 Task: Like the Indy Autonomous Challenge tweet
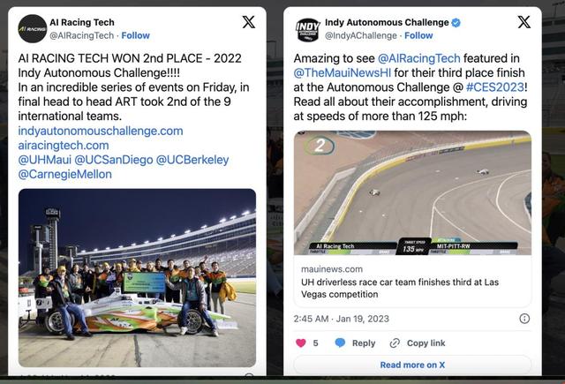300,343
